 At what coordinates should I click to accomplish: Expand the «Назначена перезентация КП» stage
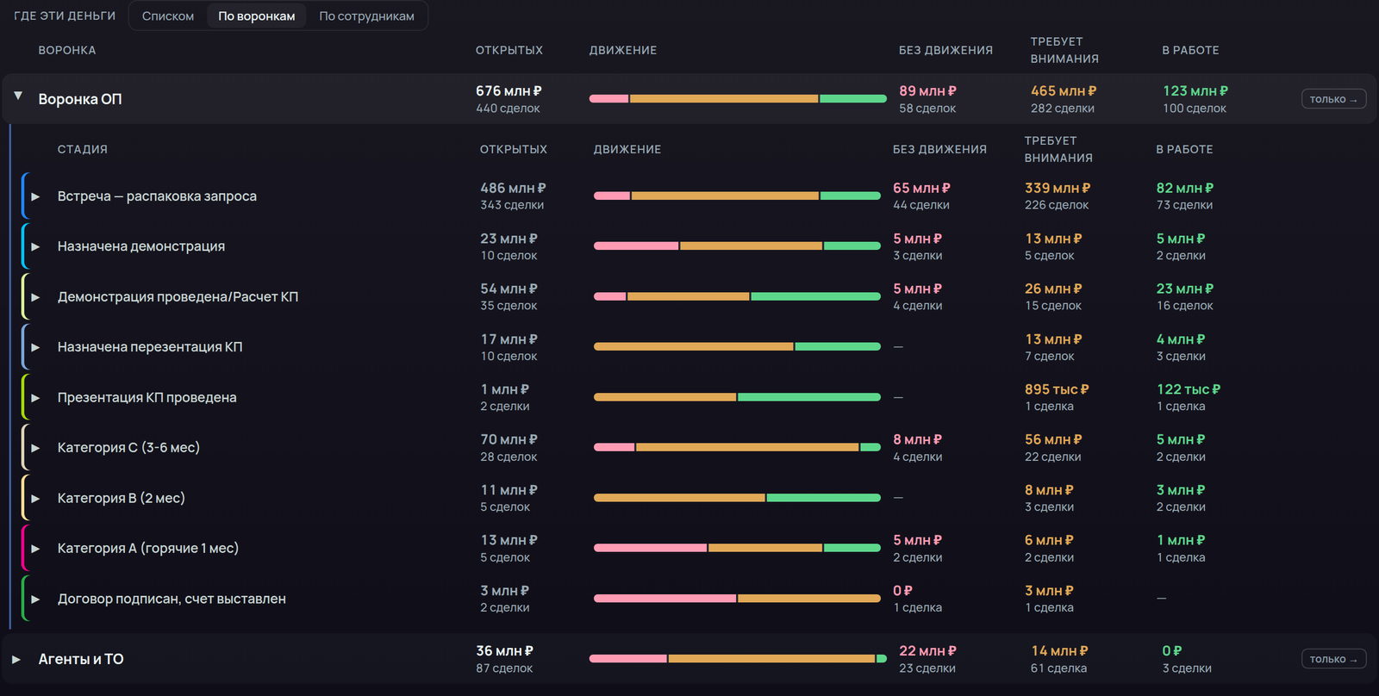35,347
